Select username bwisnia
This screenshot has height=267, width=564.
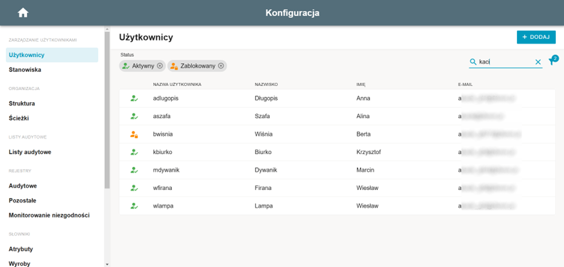(x=163, y=134)
